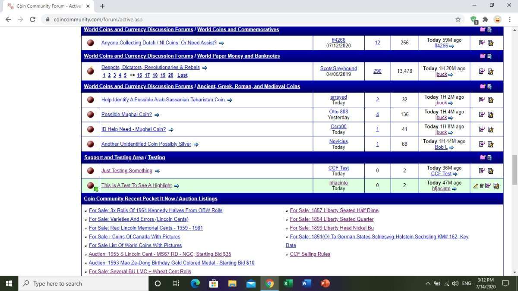Navigate back with the browser back arrow
Image resolution: width=518 pixels, height=291 pixels.
click(x=8, y=19)
